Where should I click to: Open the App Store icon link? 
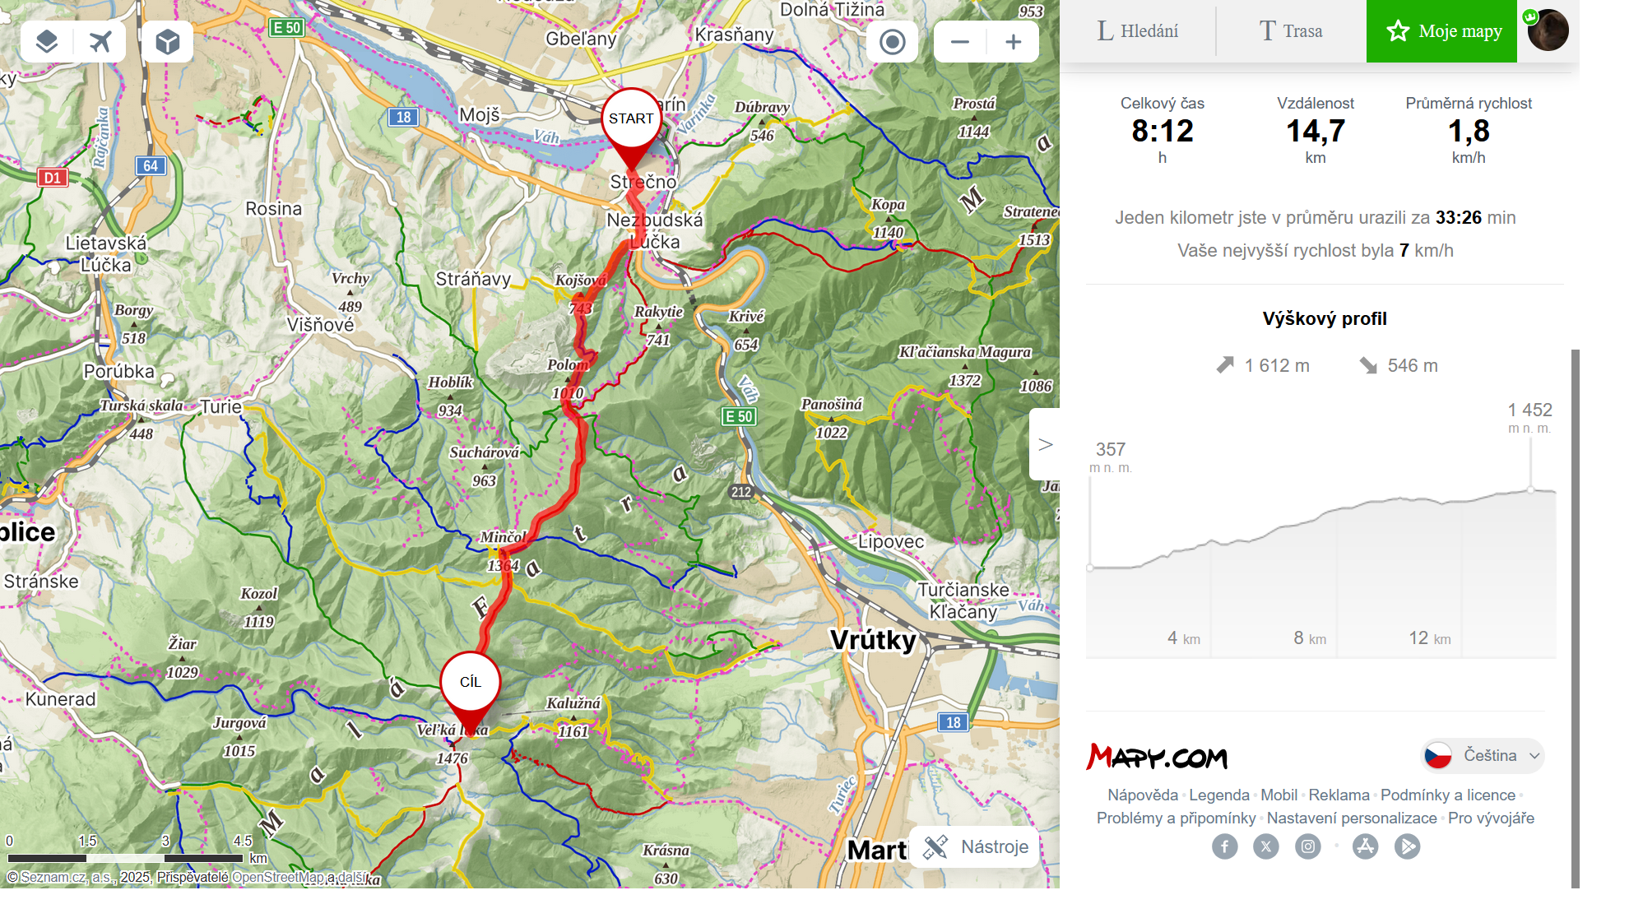(x=1365, y=846)
